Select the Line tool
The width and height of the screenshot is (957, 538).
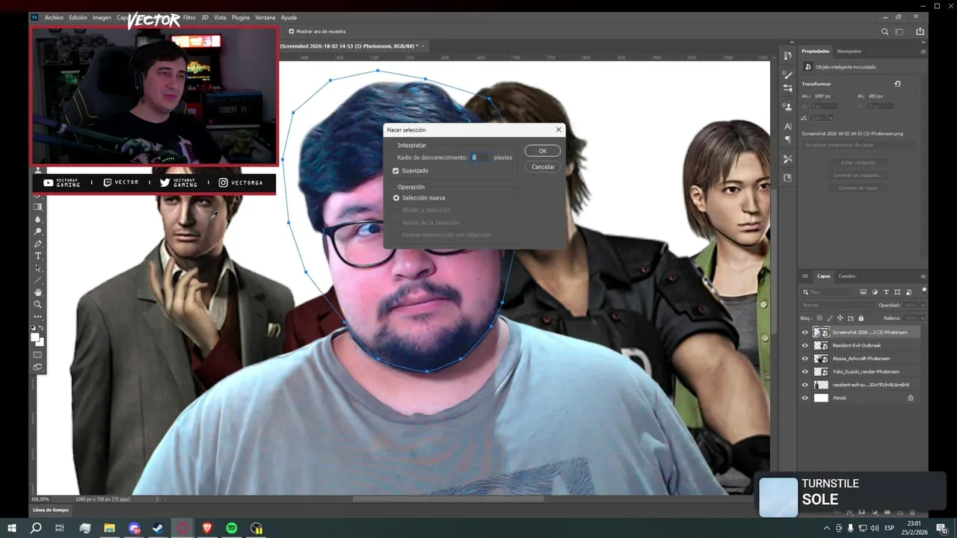click(x=38, y=280)
